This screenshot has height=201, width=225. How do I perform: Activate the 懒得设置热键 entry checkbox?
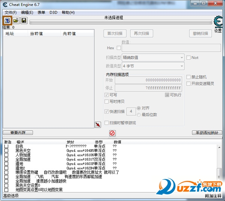pyautogui.click(x=6, y=172)
